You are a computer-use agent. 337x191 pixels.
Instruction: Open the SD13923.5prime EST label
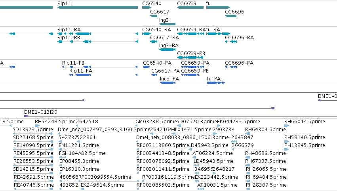(x=33, y=130)
